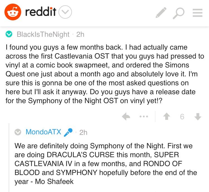The width and height of the screenshot is (209, 192).
Task: Open the hamburger menu
Action: 198,13
